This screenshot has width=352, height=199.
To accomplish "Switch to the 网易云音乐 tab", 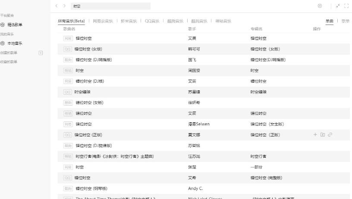I will pos(103,21).
